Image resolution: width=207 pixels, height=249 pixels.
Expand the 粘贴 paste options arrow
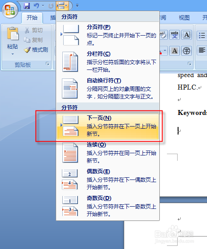pyautogui.click(x=12, y=54)
